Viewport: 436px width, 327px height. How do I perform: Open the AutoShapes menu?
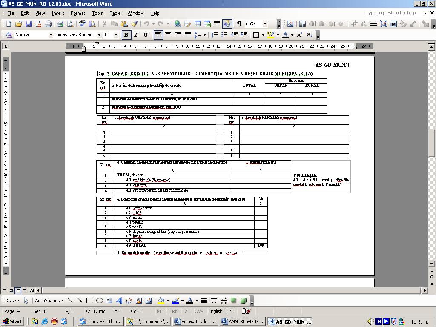click(49, 301)
